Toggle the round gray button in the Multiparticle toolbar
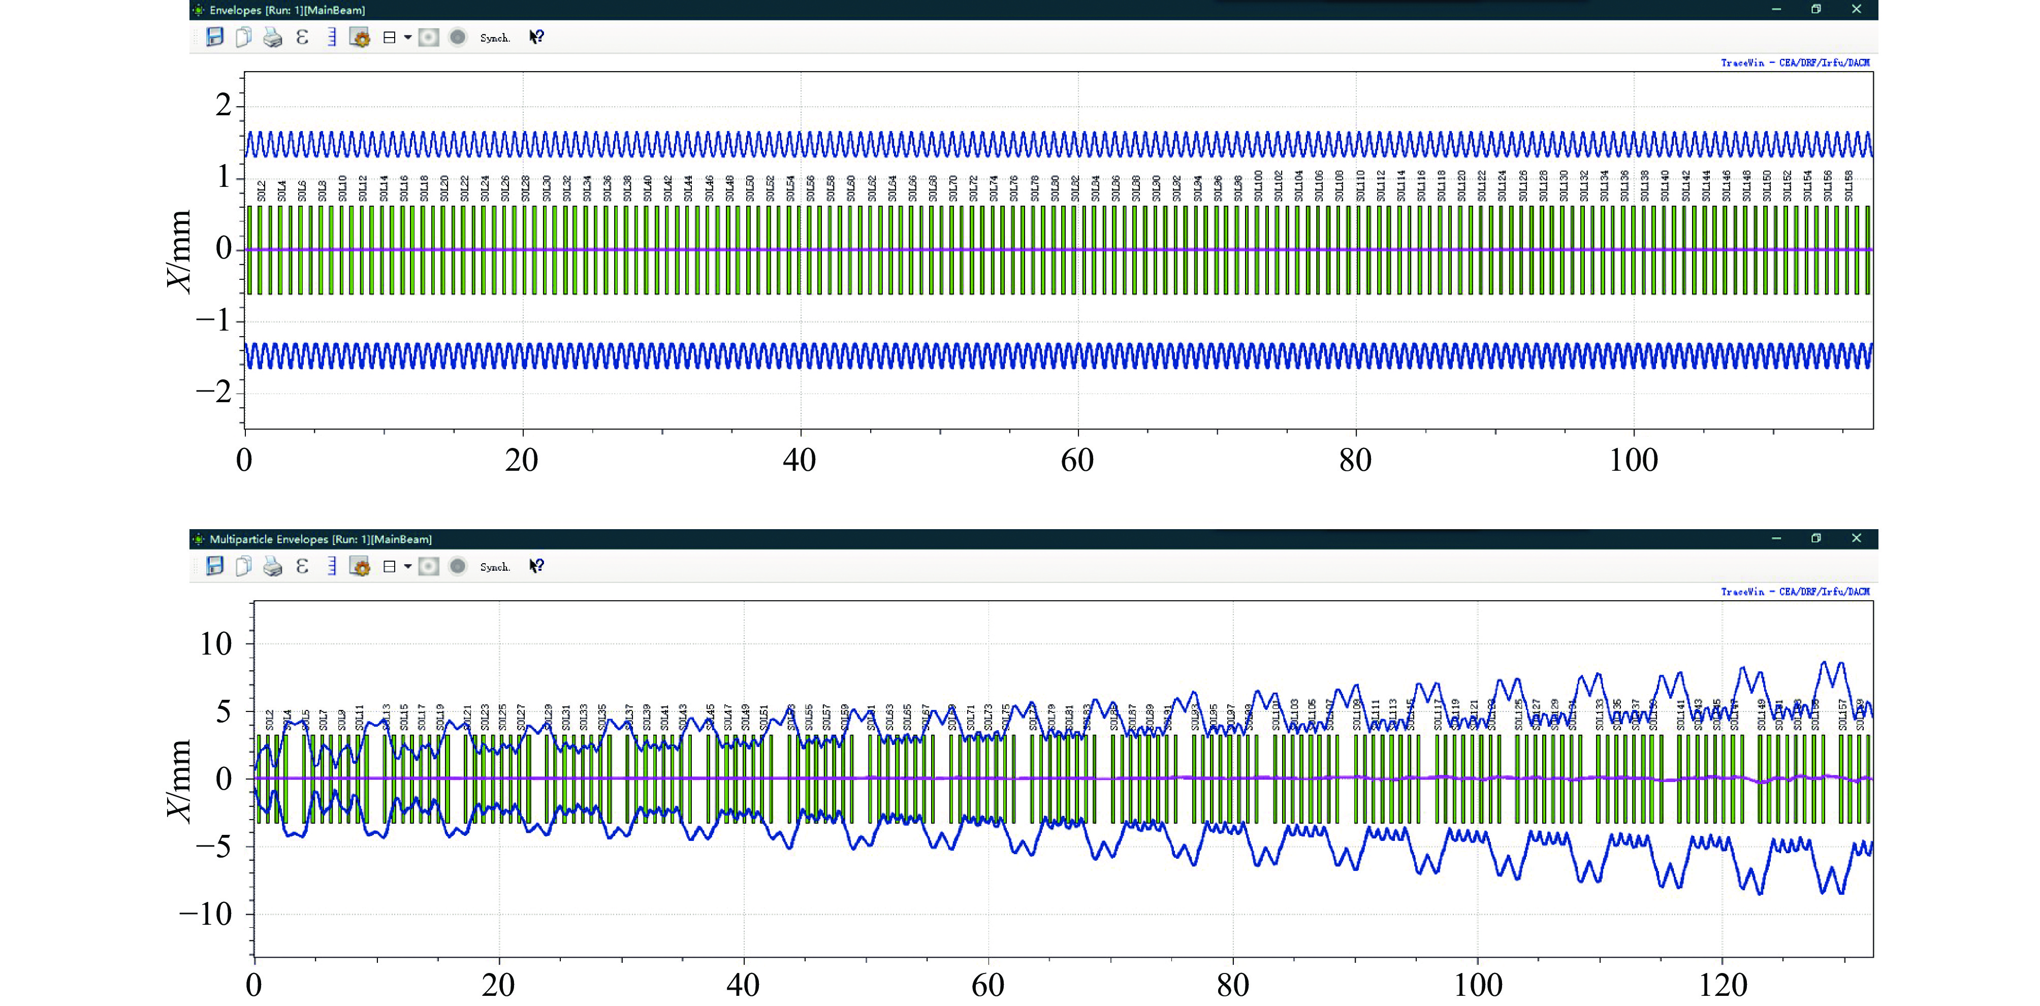Image resolution: width=2040 pixels, height=1006 pixels. pyautogui.click(x=458, y=566)
